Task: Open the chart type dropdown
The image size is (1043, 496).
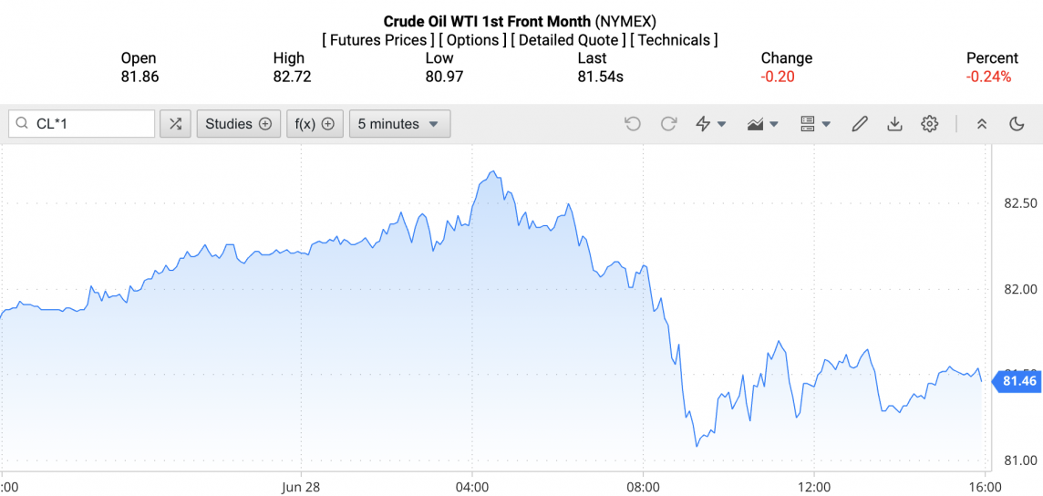Action: tap(762, 124)
